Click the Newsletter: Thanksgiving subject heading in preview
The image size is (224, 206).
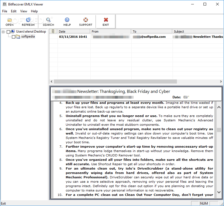click(x=124, y=91)
